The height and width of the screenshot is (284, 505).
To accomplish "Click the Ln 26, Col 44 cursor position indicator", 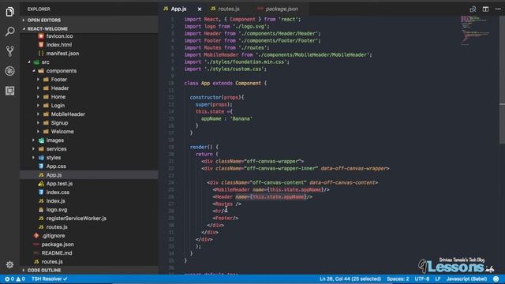I will tap(350, 278).
